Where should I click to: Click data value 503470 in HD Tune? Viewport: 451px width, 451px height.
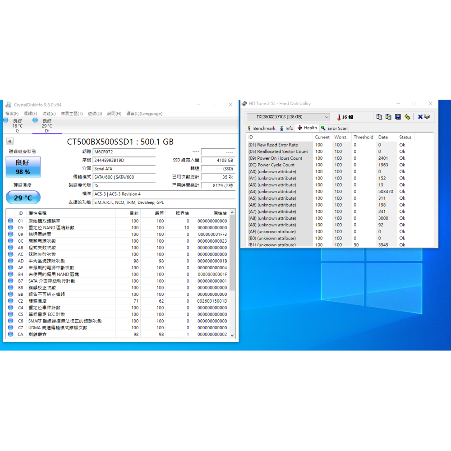[x=386, y=192]
